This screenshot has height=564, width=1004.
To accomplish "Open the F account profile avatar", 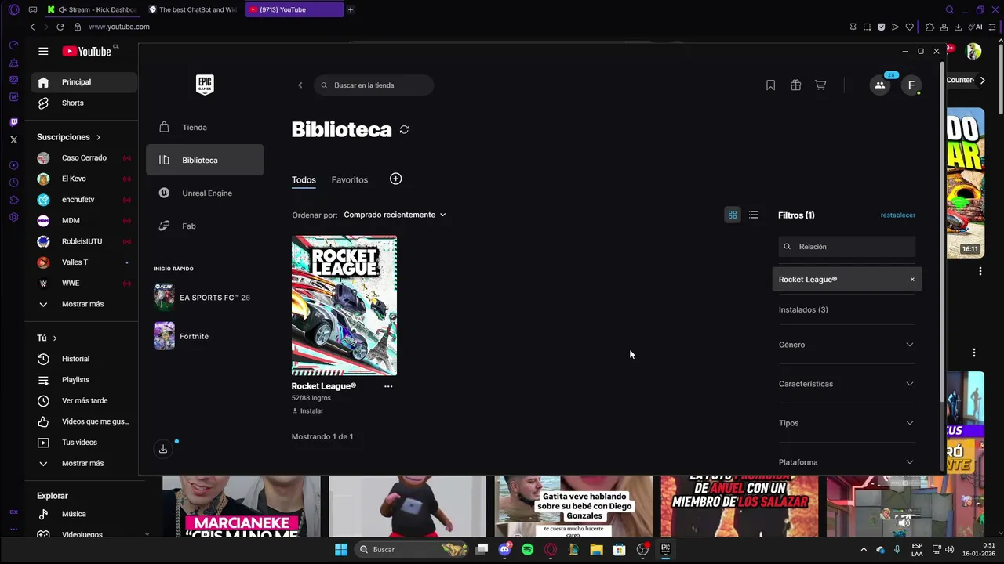I will coord(911,85).
